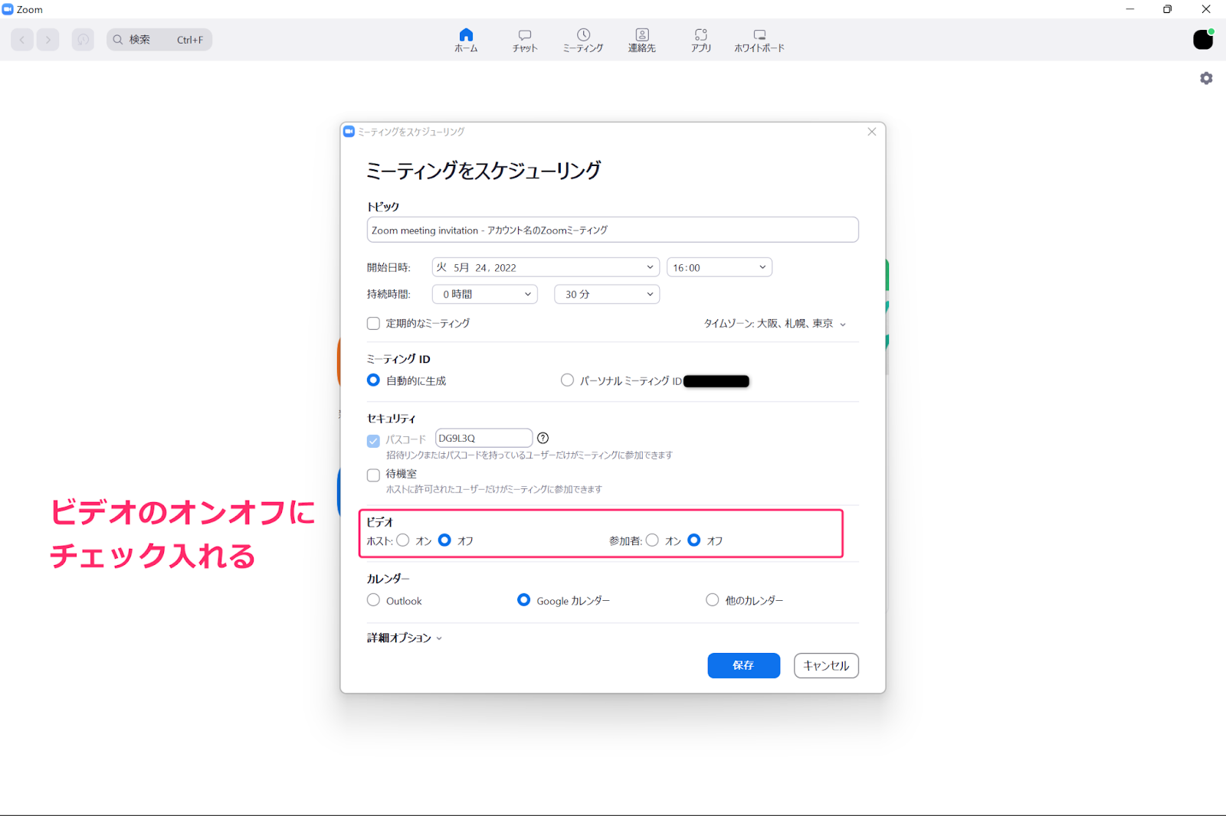This screenshot has height=816, width=1226.
Task: Select the Outlook calendar option
Action: (x=373, y=600)
